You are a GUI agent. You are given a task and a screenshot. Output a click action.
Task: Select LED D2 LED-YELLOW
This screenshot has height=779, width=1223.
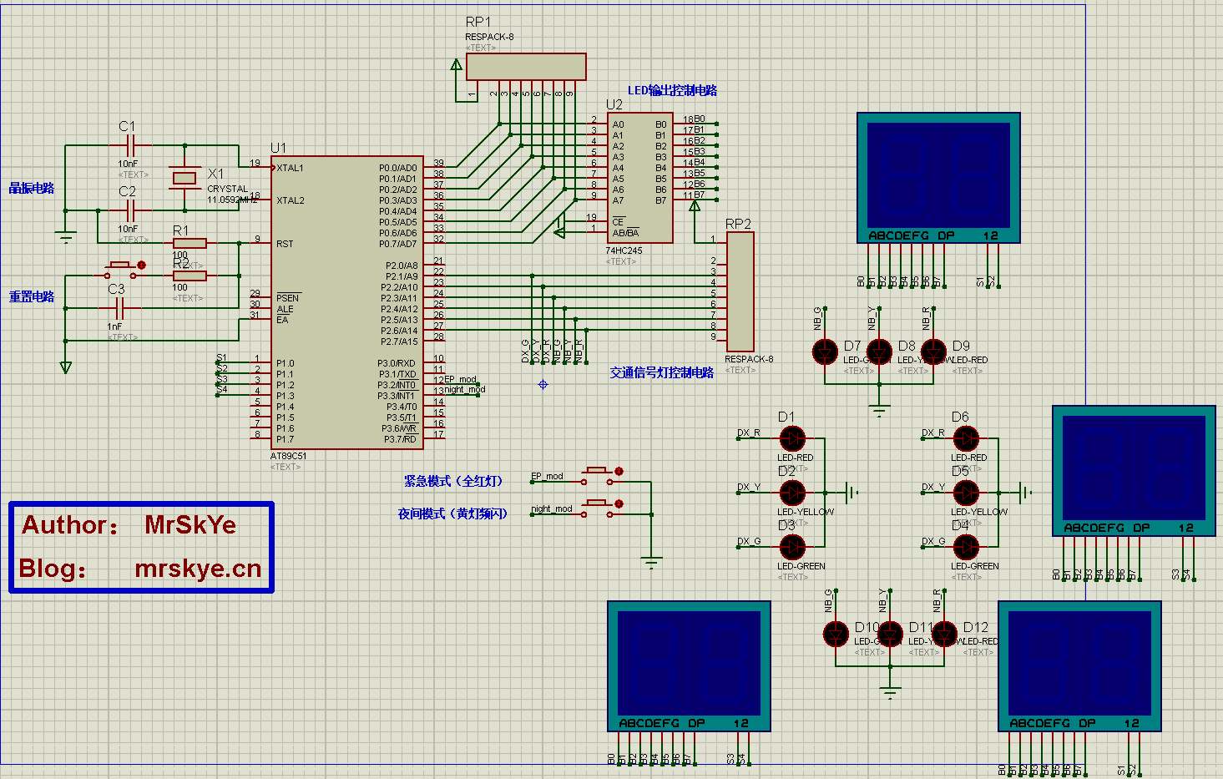[792, 492]
